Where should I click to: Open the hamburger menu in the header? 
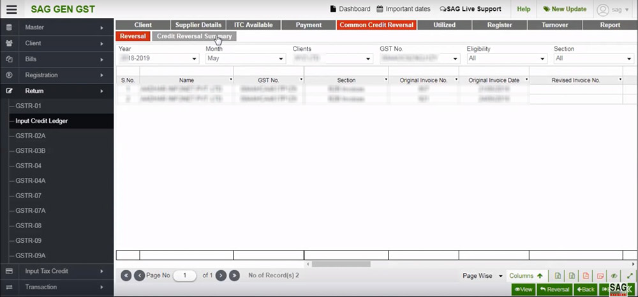click(x=11, y=10)
